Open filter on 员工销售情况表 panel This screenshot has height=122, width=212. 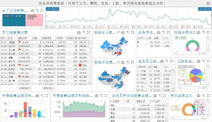point(84,32)
